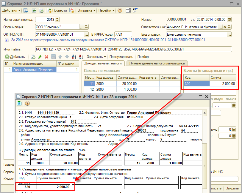Select the Доходы, вычеты, налоги tab
Screen dimensions: 242x193
point(103,63)
